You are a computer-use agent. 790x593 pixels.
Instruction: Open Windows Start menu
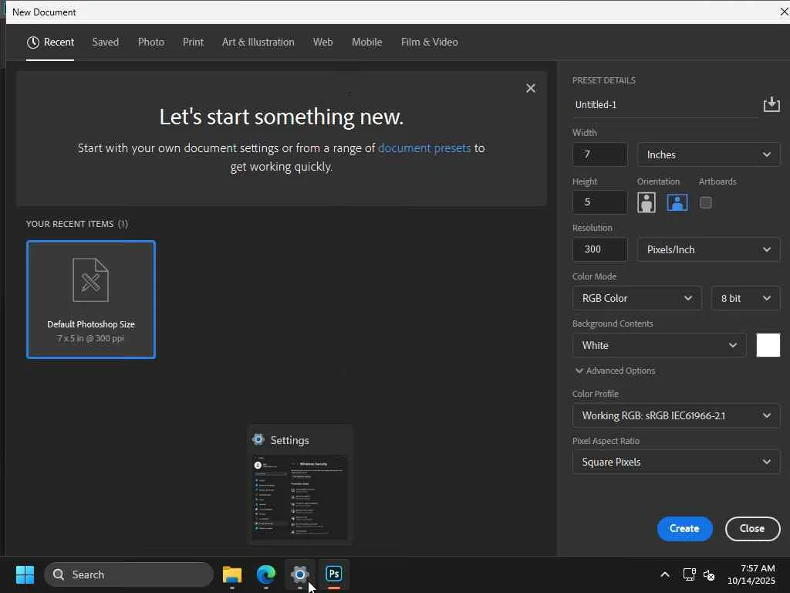(x=25, y=574)
